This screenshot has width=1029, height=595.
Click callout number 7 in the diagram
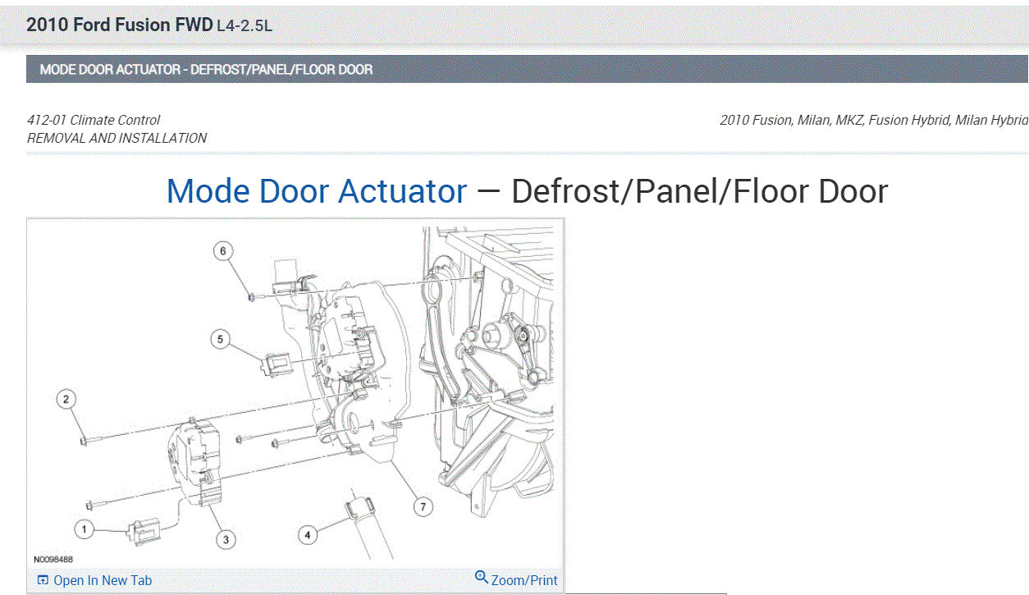coord(423,507)
